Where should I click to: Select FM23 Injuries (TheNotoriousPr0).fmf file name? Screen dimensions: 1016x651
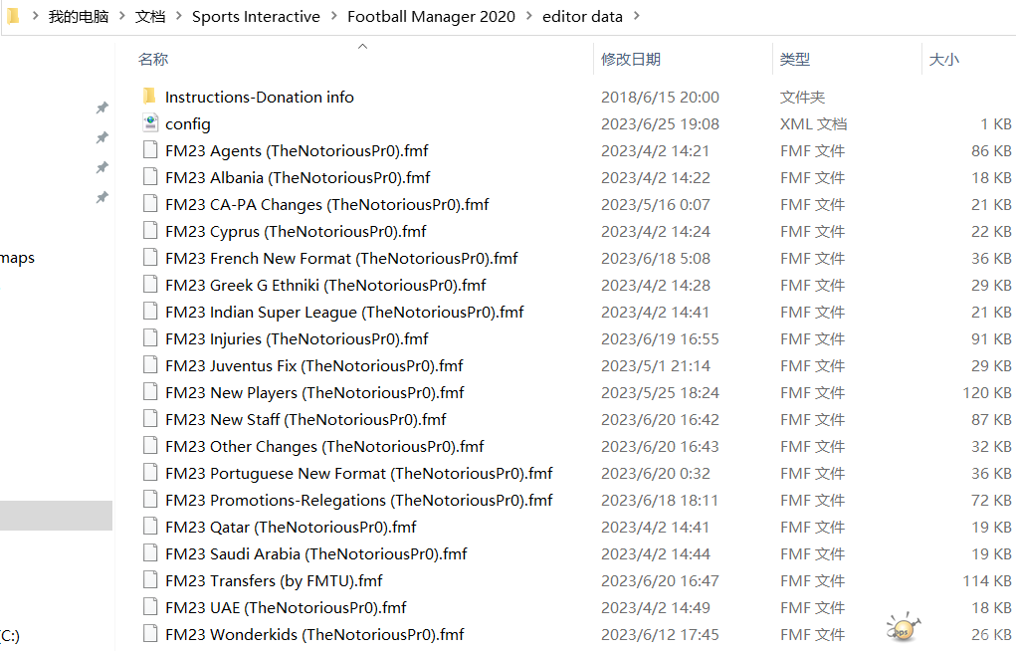click(x=297, y=339)
